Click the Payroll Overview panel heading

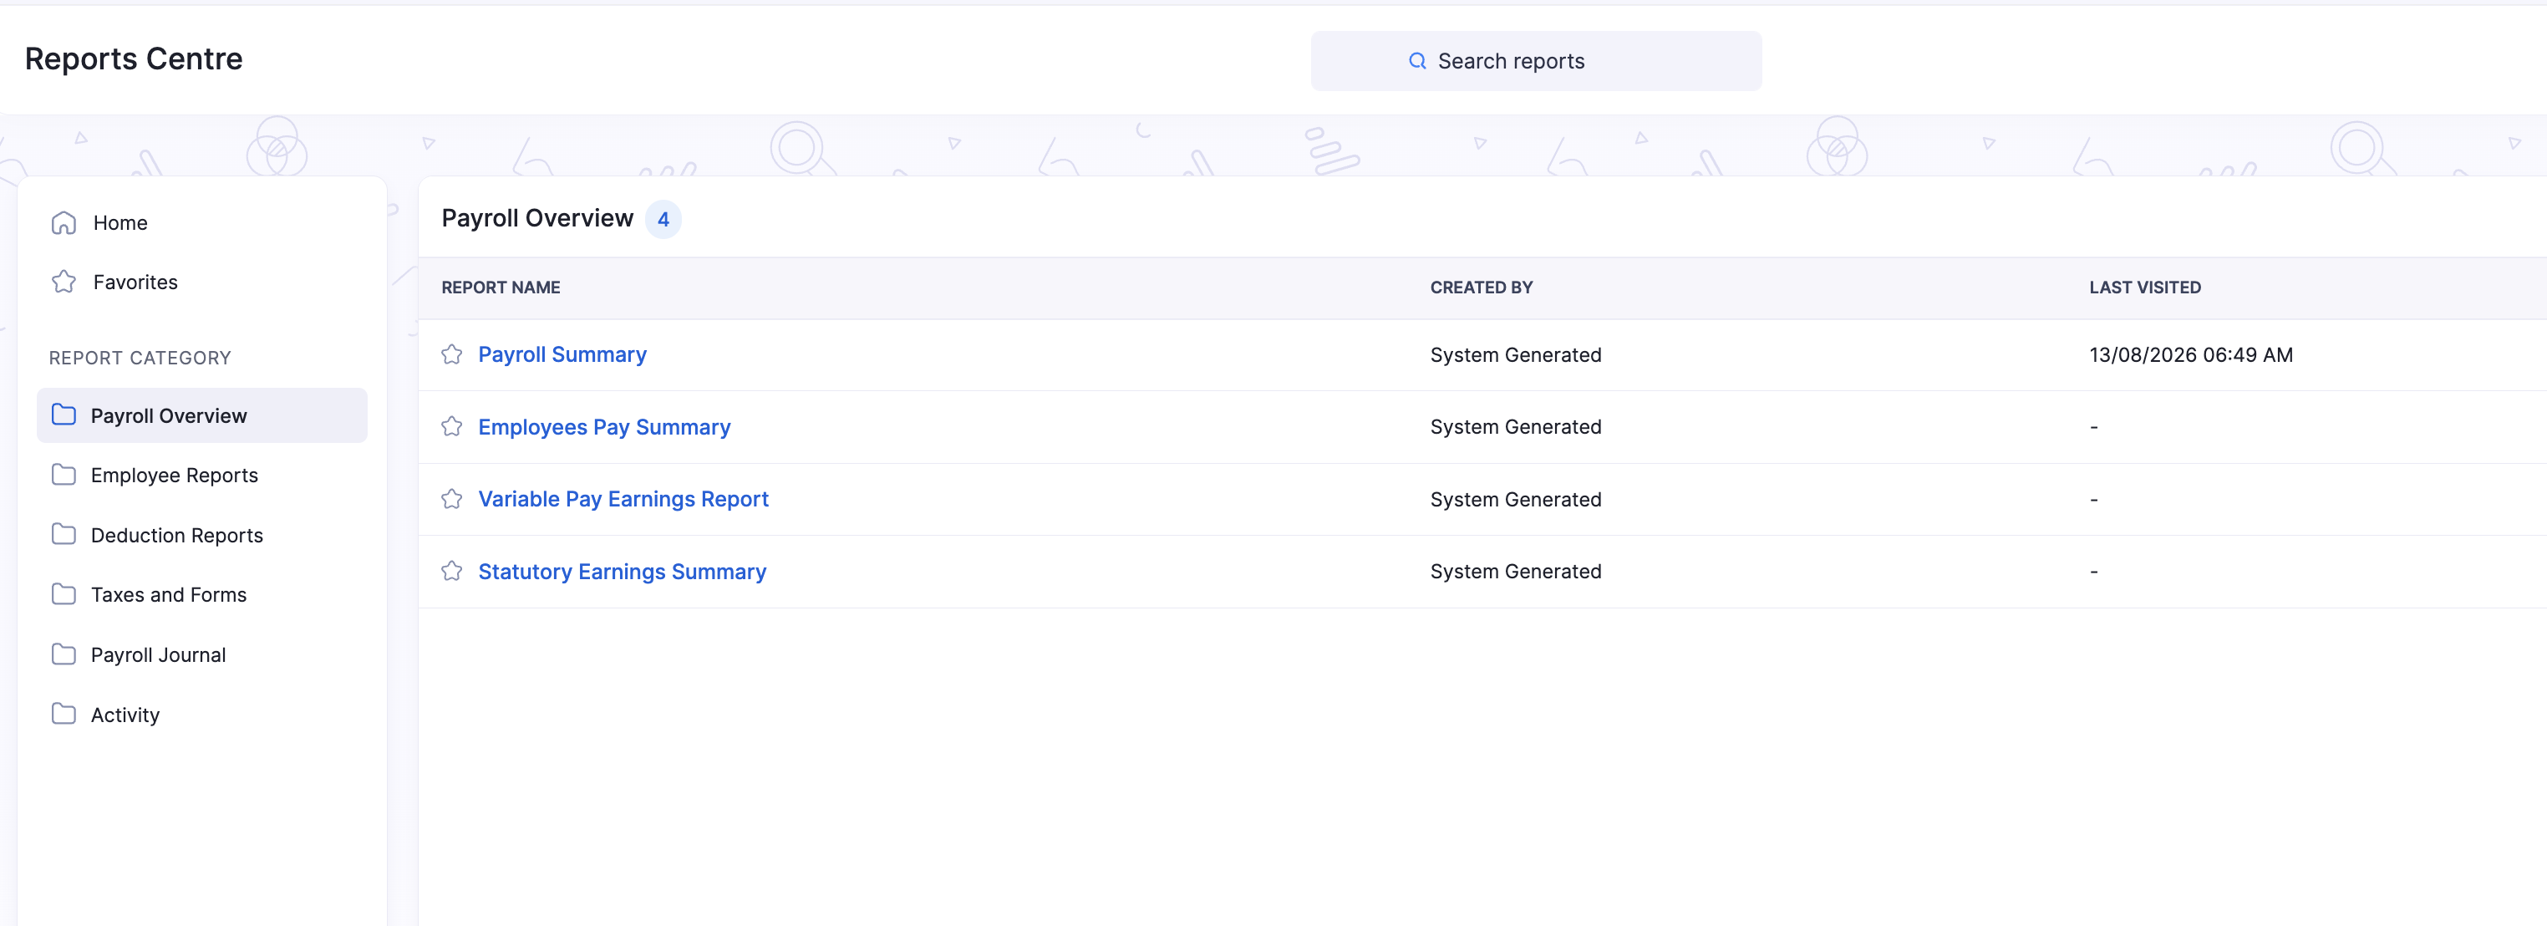coord(536,219)
